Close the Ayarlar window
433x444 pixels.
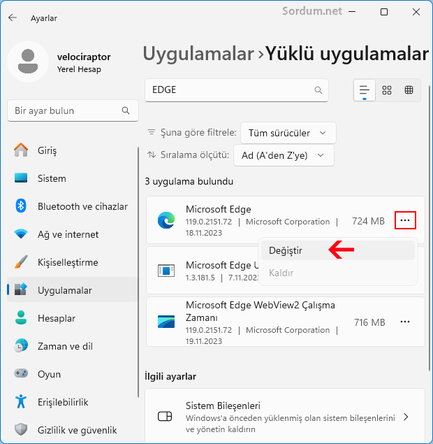[416, 12]
